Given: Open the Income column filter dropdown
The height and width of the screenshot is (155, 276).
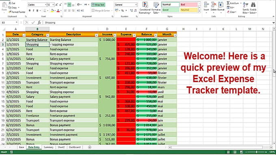Looking at the screenshot, I should tap(115, 35).
